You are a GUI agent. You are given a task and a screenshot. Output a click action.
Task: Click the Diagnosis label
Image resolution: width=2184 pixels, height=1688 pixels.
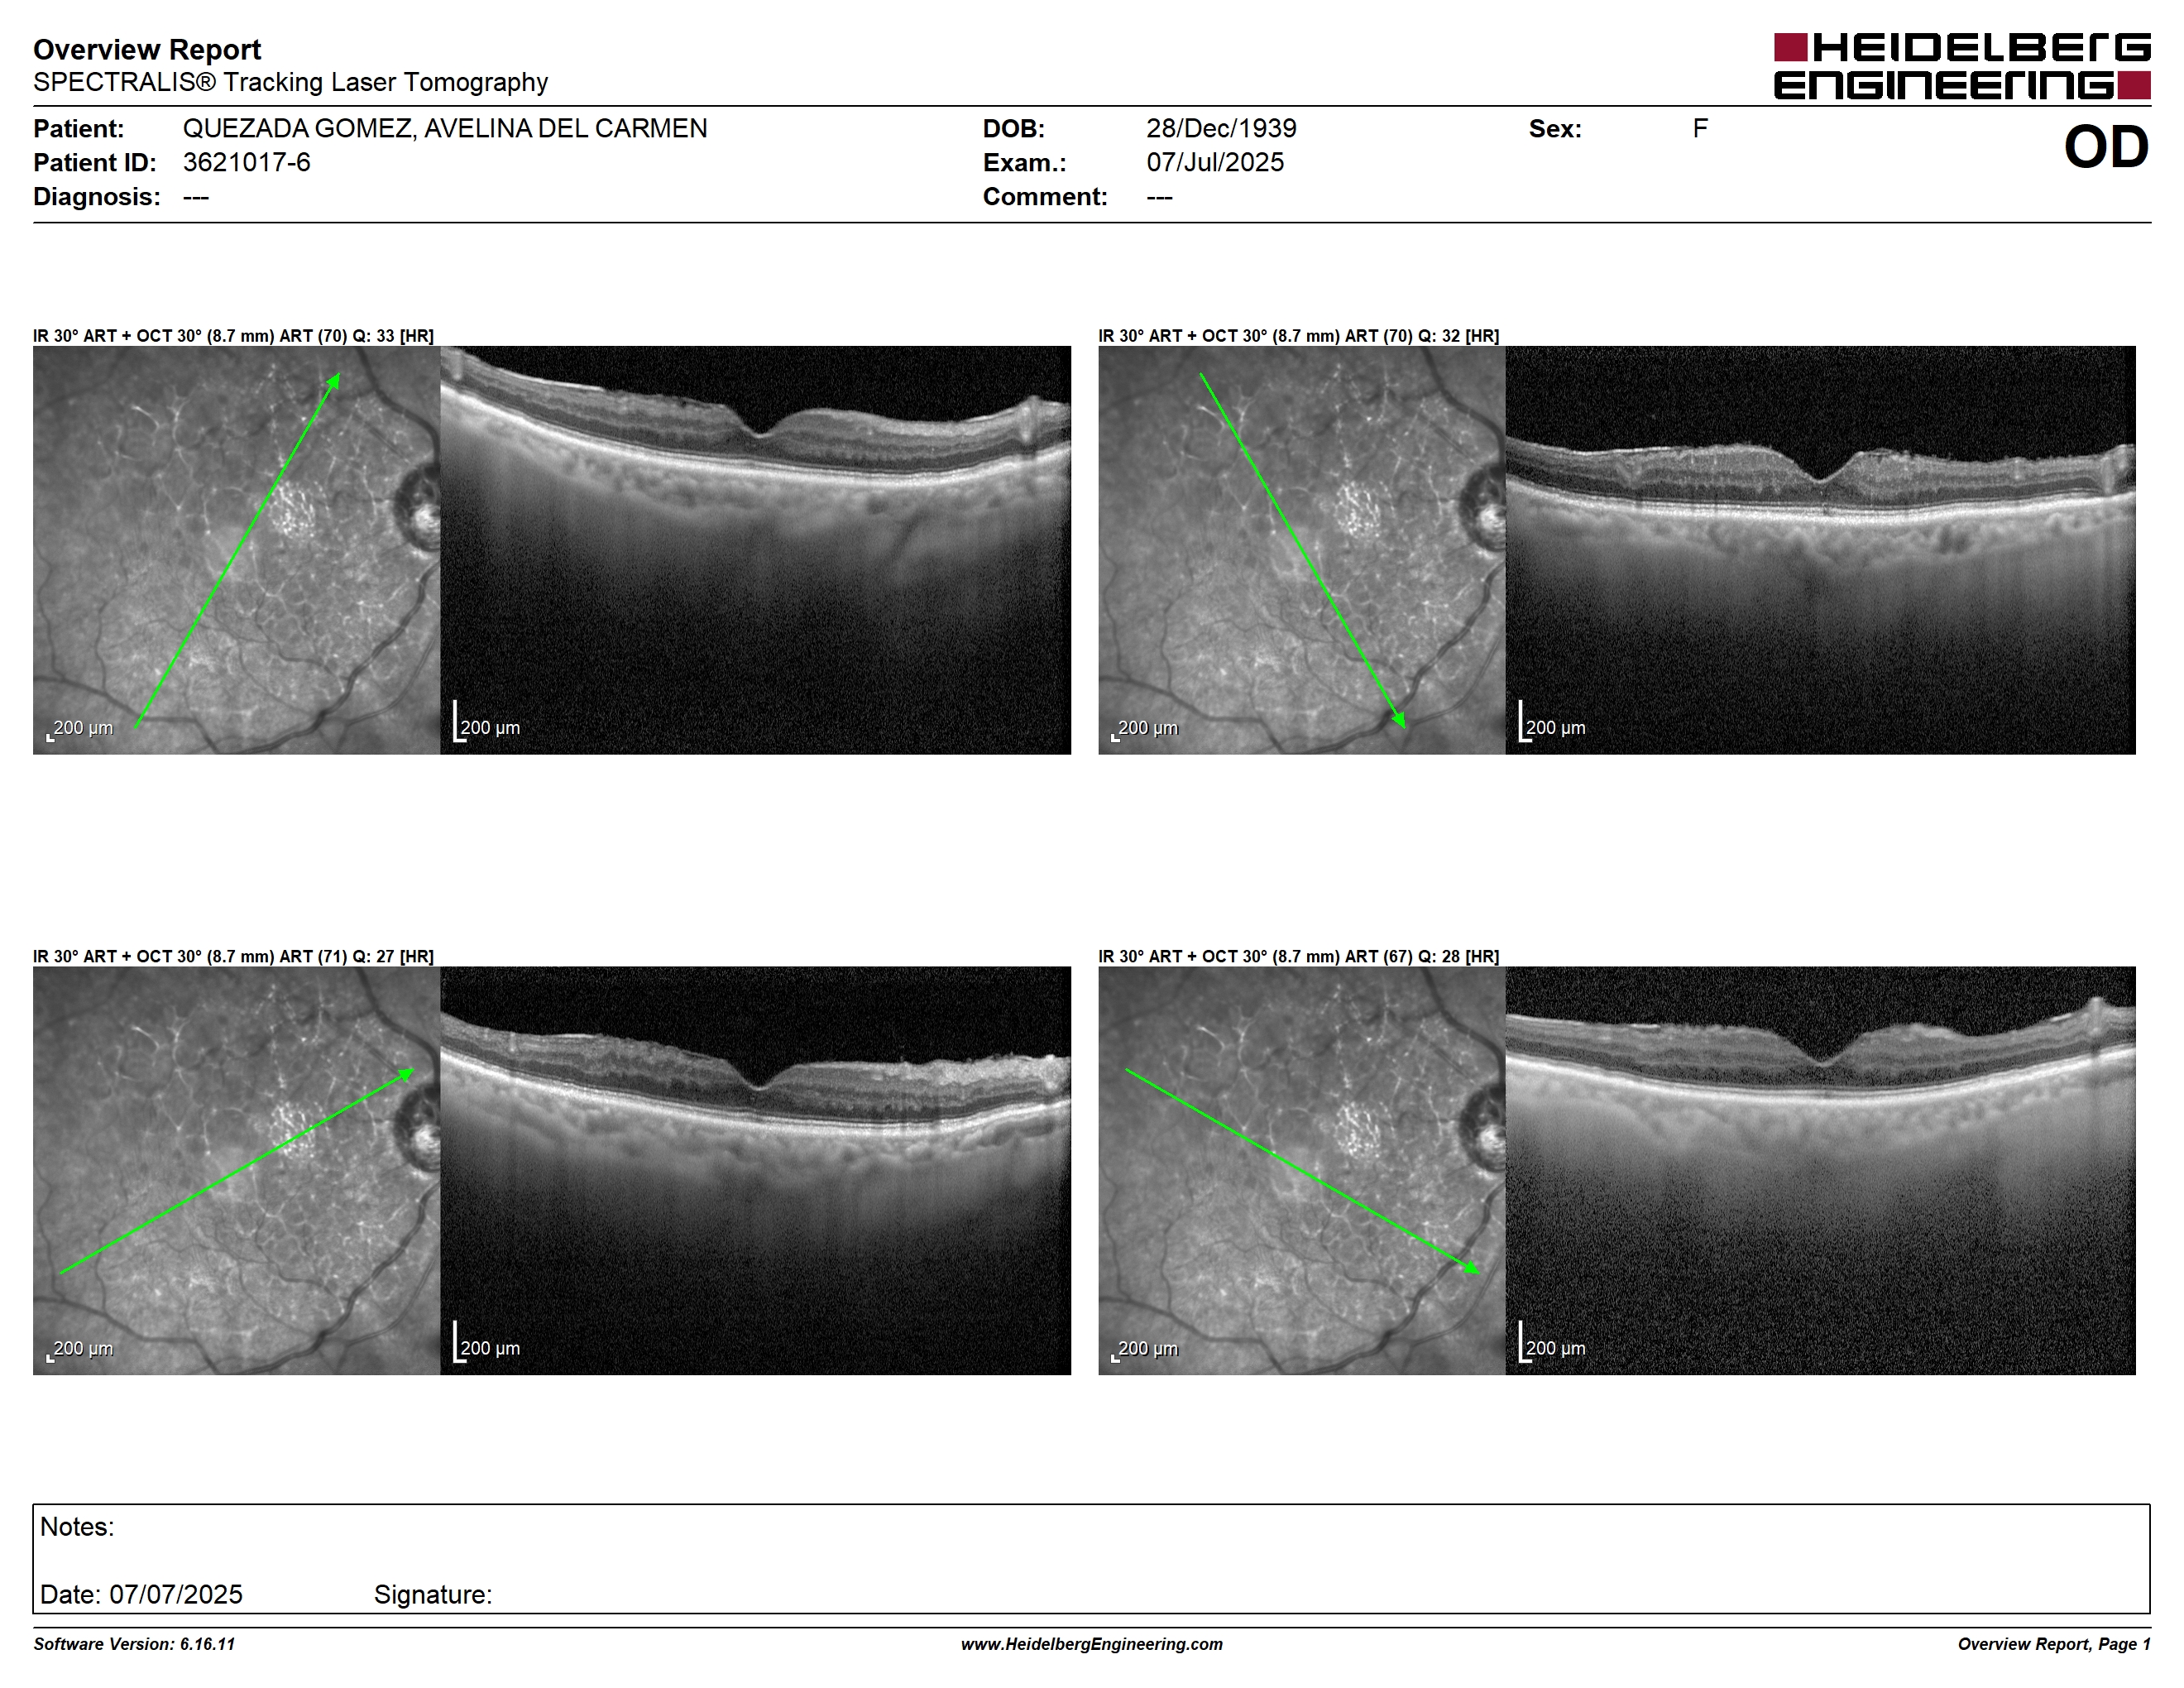[x=96, y=197]
